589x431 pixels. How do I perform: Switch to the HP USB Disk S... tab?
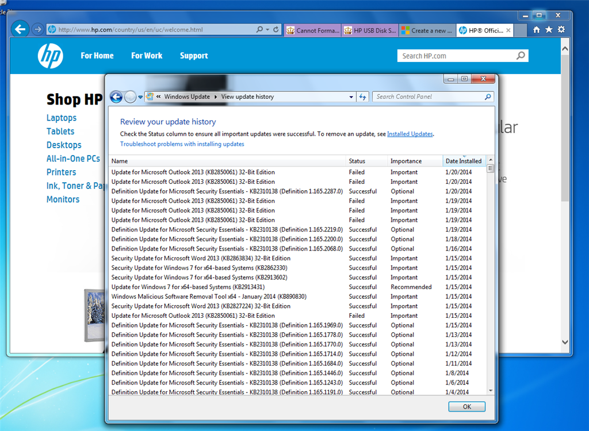click(370, 30)
